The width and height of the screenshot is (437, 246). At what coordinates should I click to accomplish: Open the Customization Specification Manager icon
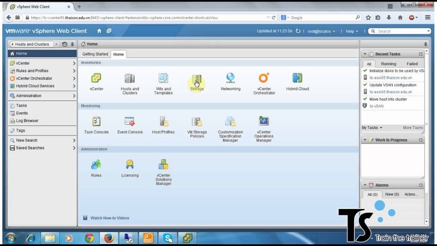(230, 121)
